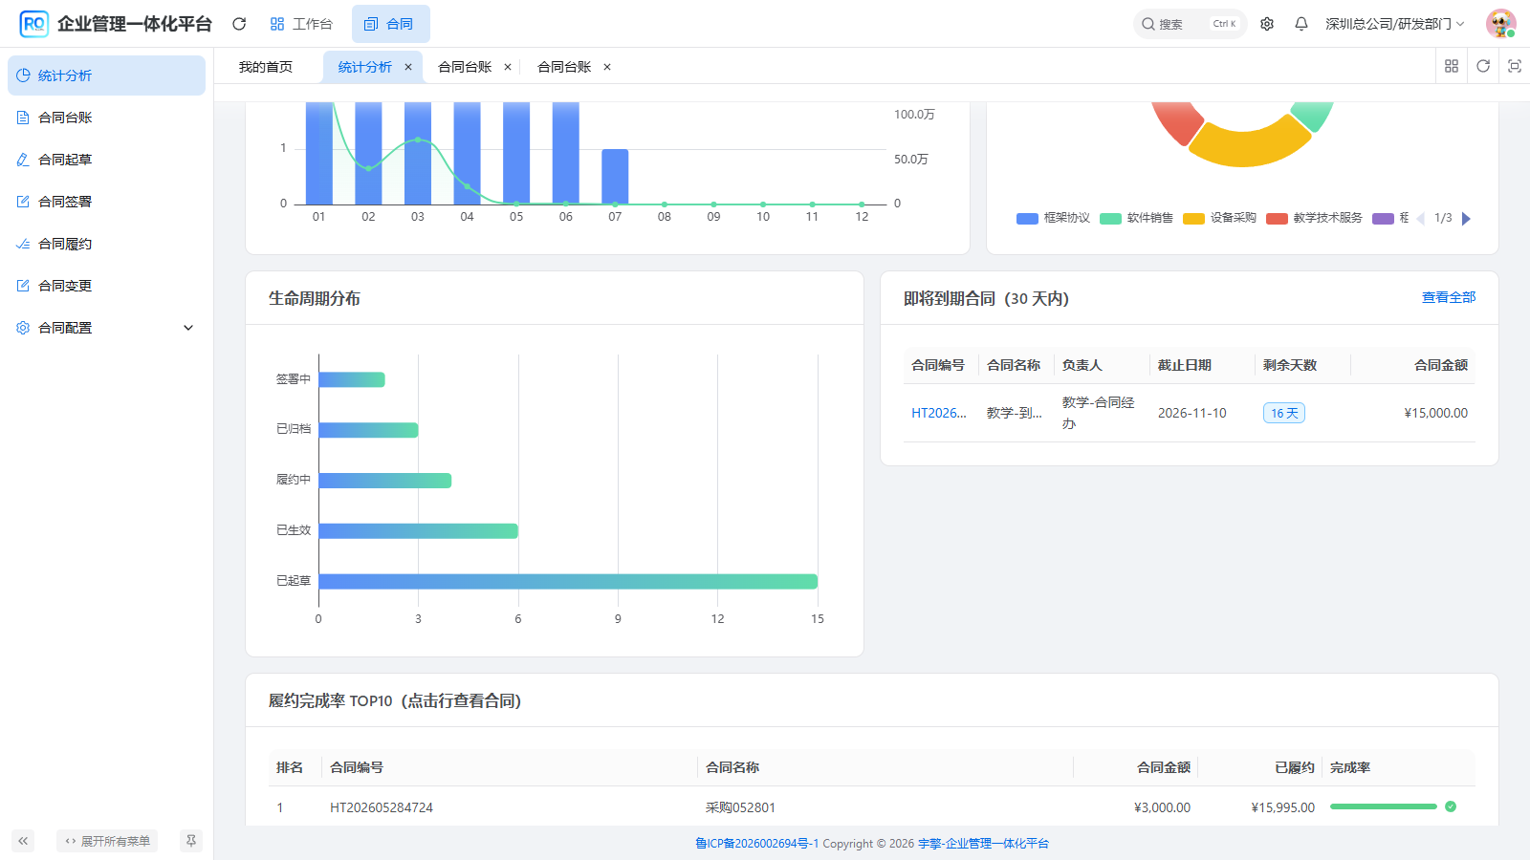This screenshot has height=860, width=1530.
Task: Switch to 我的首页 tab
Action: (266, 67)
